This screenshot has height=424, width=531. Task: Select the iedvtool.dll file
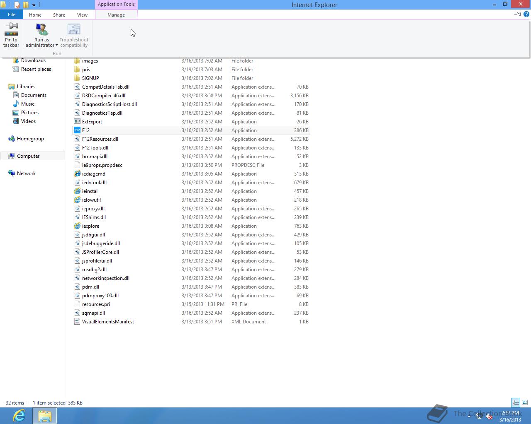coord(191,183)
